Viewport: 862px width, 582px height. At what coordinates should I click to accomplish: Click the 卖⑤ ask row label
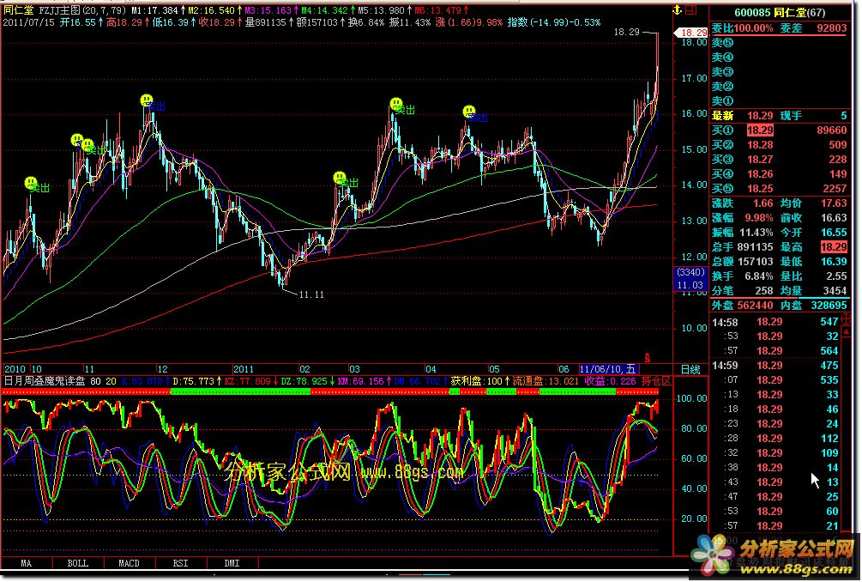click(722, 42)
